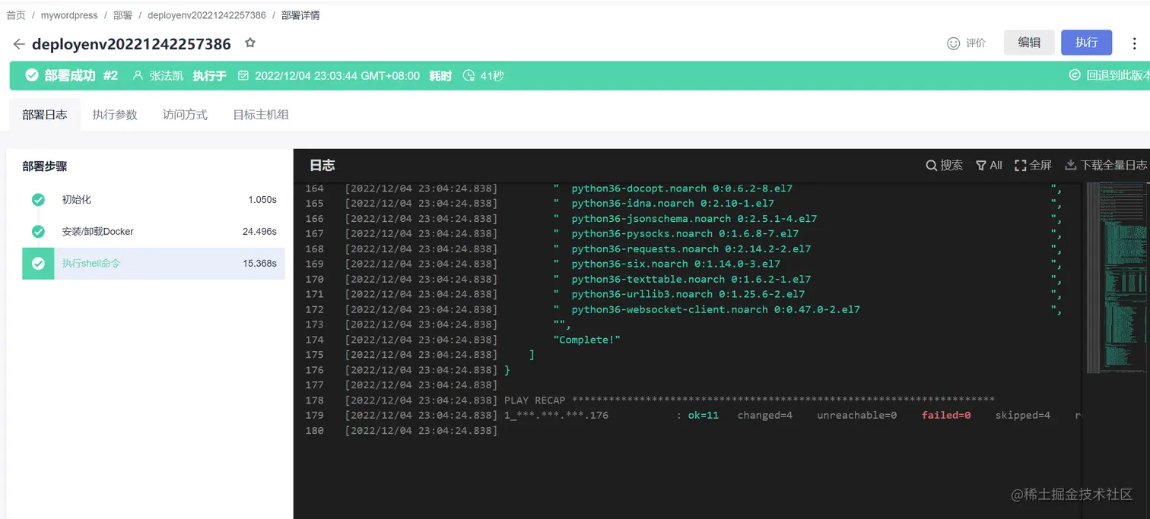The height and width of the screenshot is (519, 1150).
Task: Click the user icon next to 张法凯
Action: pyautogui.click(x=138, y=76)
